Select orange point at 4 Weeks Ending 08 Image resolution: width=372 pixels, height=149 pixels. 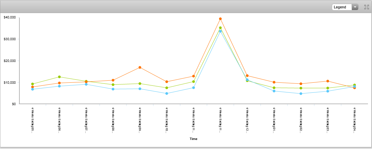(x=113, y=80)
